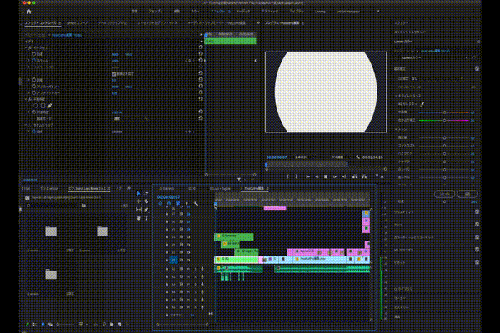The image size is (500, 333).
Task: Click the Lumetri Temperature slider handle
Action: [x=444, y=112]
